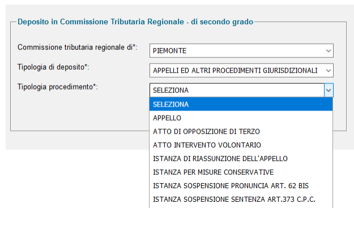This screenshot has width=354, height=225.
Task: Open the Tipologia di deposito dropdown
Action: tap(241, 70)
